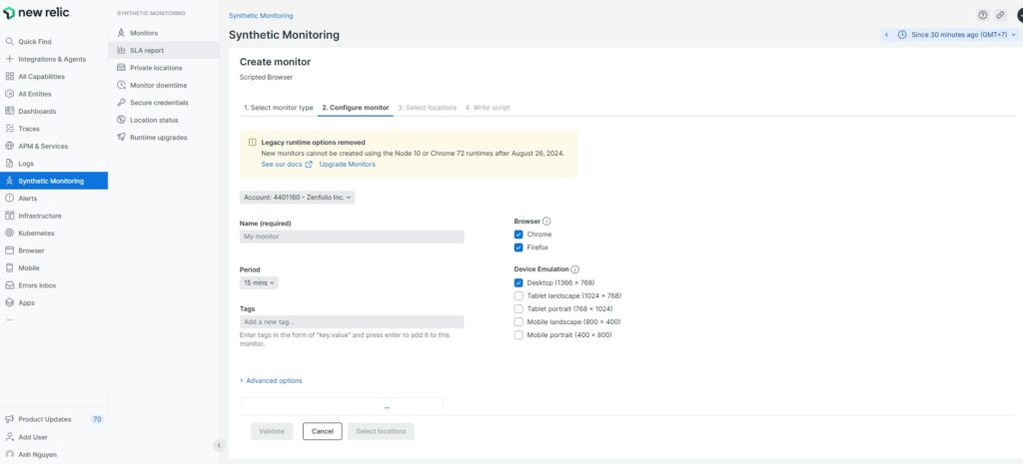Open Kubernetes in left navigation
Viewport: 1023px width, 464px height.
(x=36, y=232)
